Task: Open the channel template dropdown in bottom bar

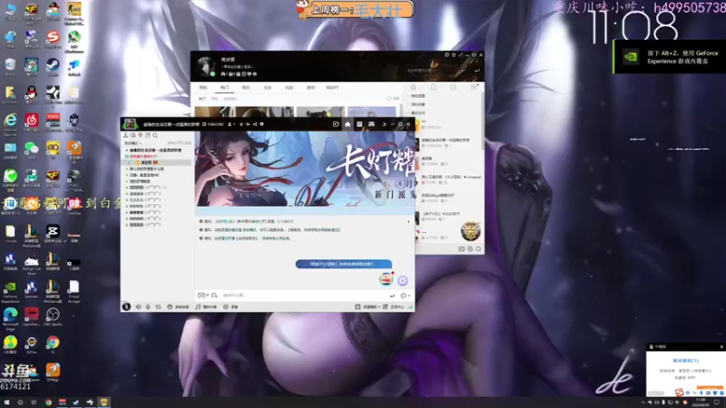Action: click(368, 306)
